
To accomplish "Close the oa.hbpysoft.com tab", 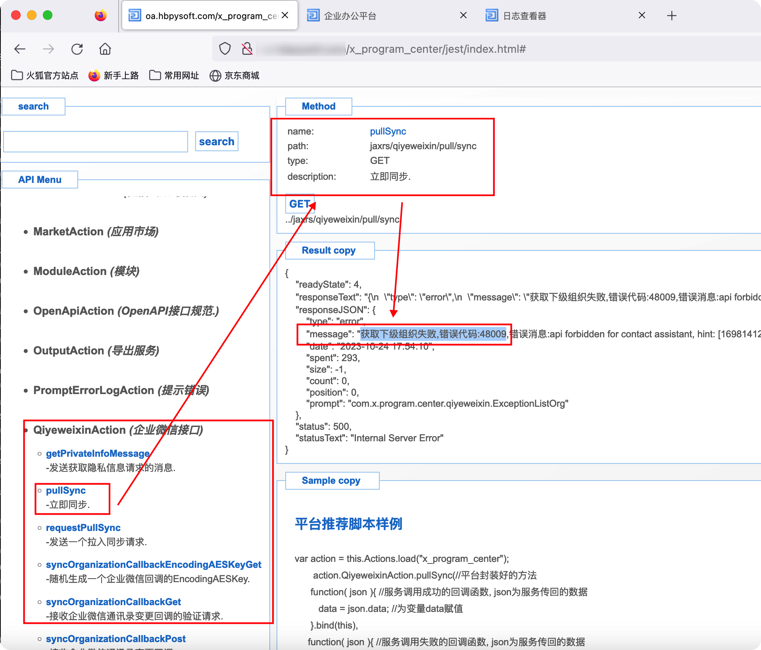I will click(285, 15).
